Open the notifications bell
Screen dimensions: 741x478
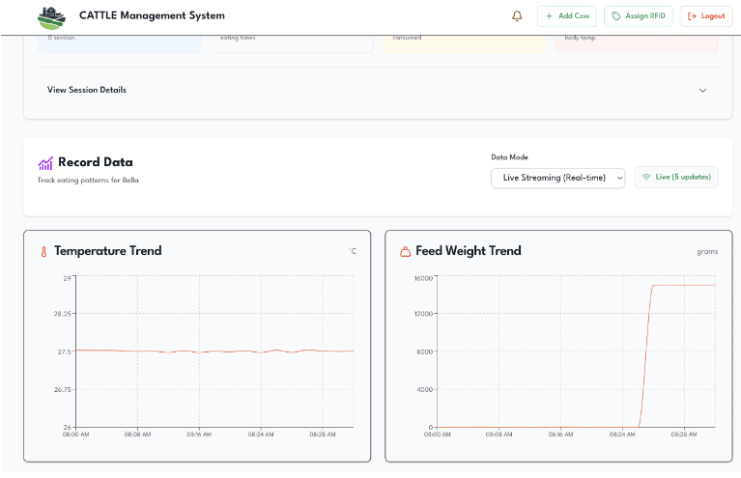(517, 16)
